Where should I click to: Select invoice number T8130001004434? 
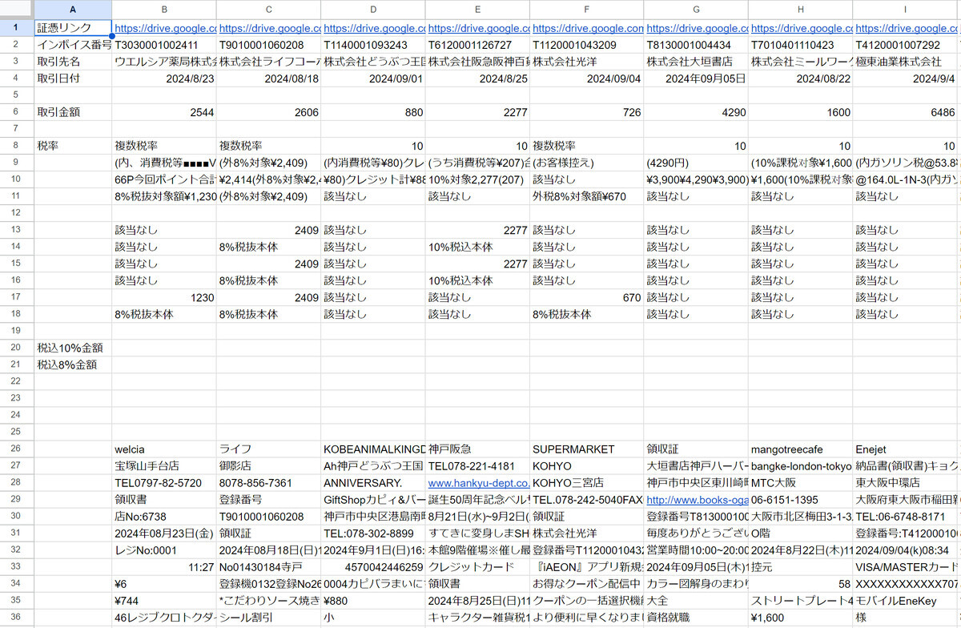(697, 45)
